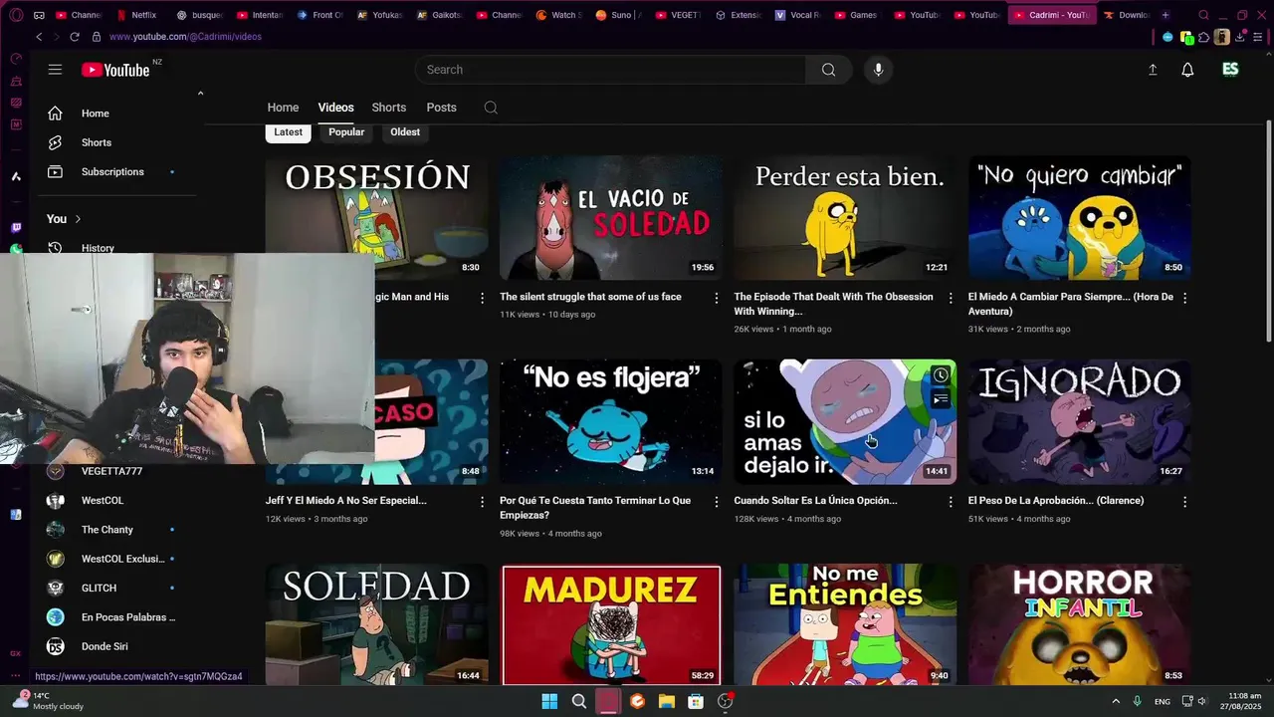Go forward with the browser forward arrow
This screenshot has width=1274, height=717.
point(55,37)
